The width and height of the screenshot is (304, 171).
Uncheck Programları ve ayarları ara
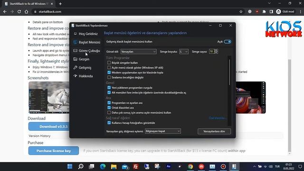point(109,103)
